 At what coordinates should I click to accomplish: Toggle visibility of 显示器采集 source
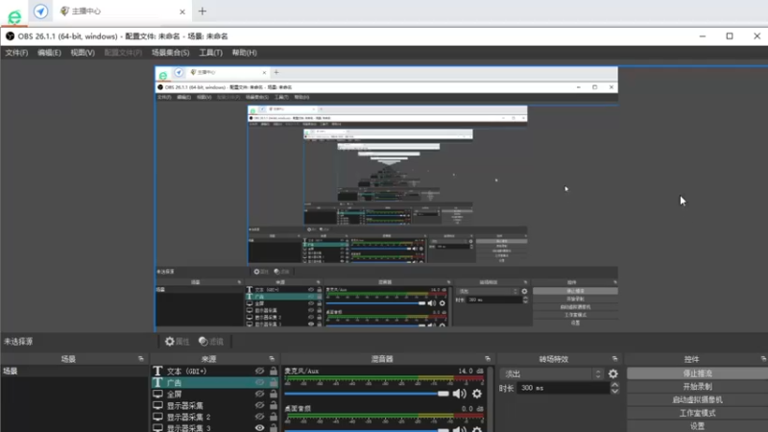point(259,405)
